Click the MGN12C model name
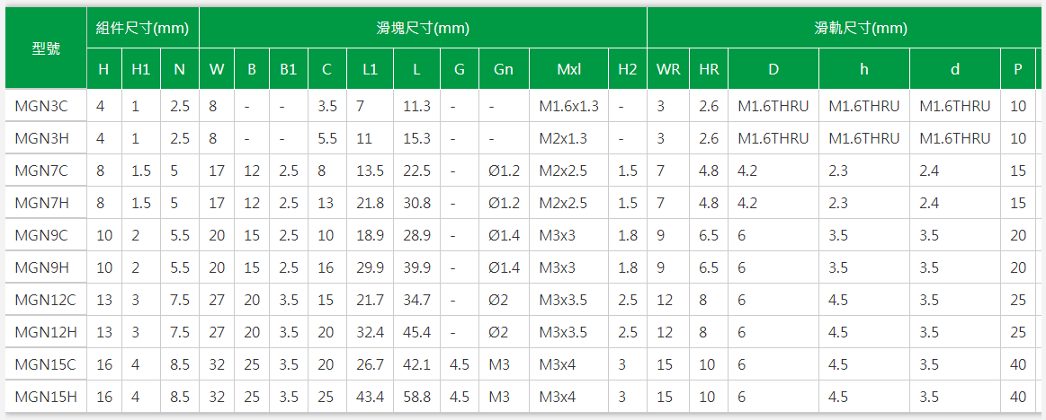 (46, 300)
